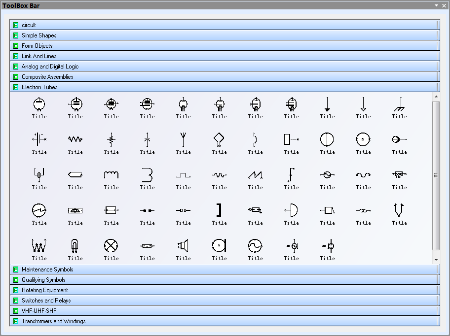Switch to the circuit category

pos(29,25)
